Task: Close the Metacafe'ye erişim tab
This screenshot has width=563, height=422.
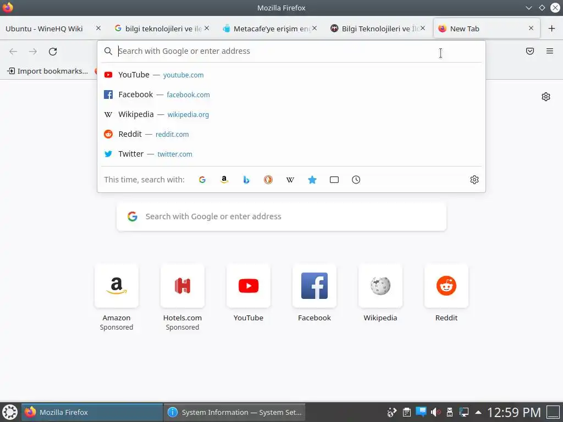Action: click(314, 28)
